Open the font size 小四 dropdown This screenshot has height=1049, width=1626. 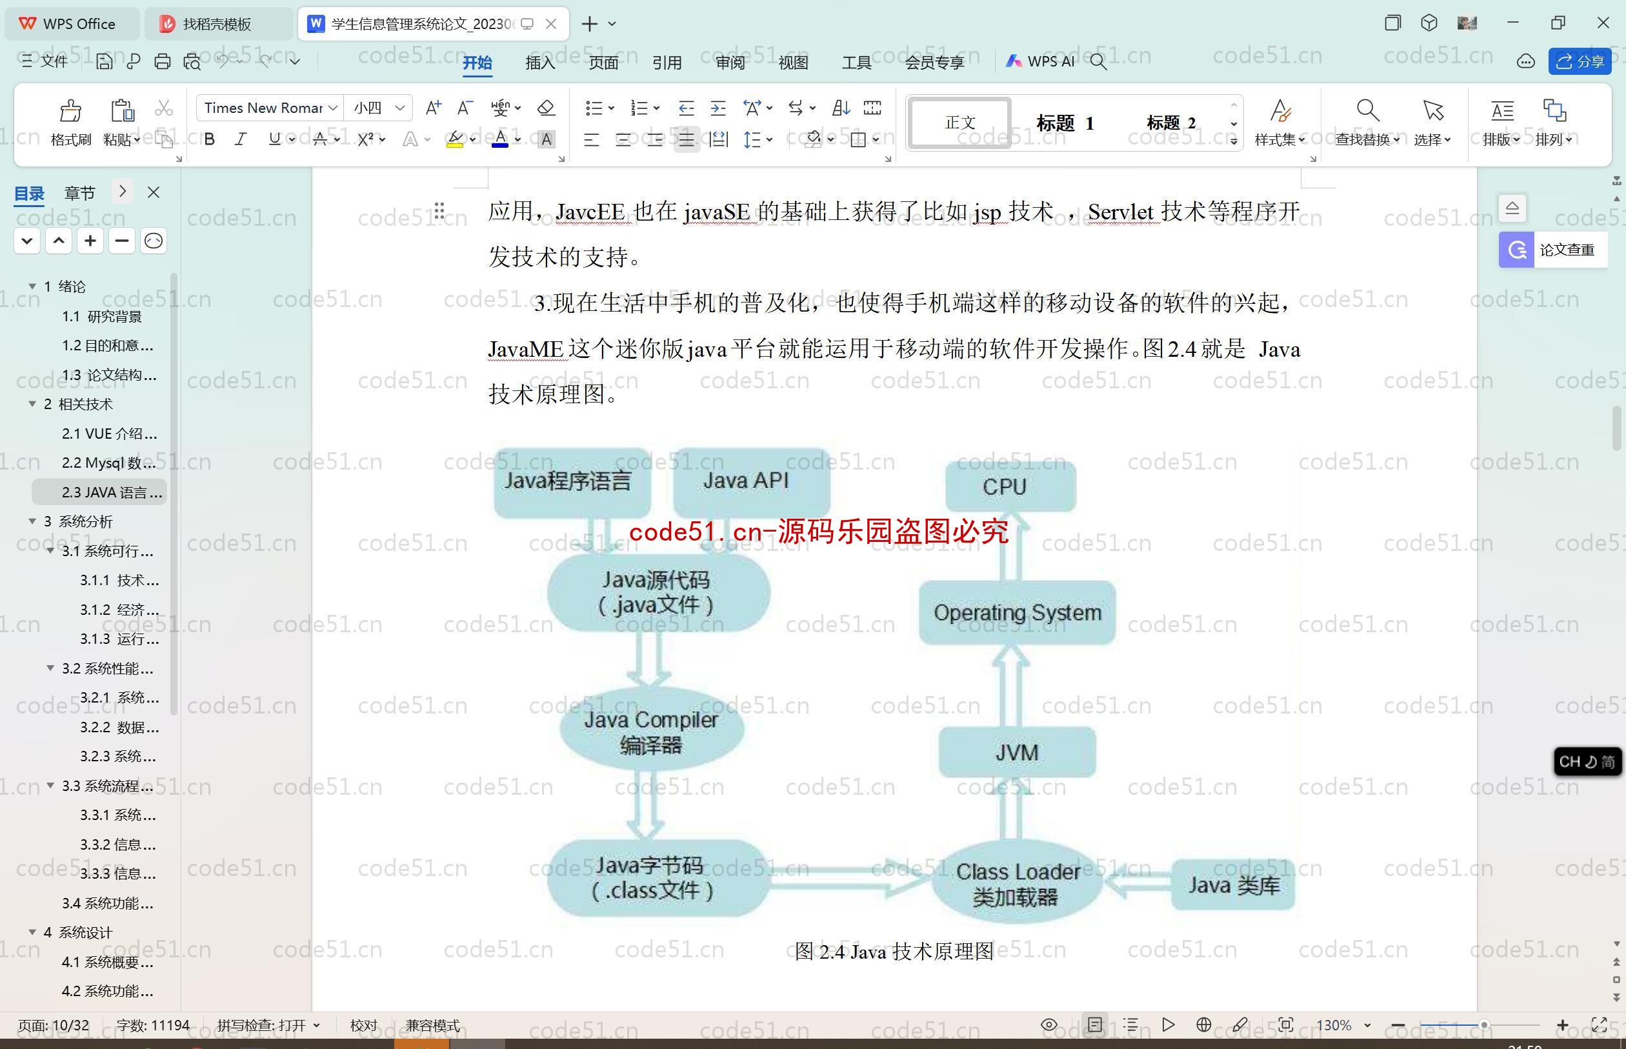401,108
